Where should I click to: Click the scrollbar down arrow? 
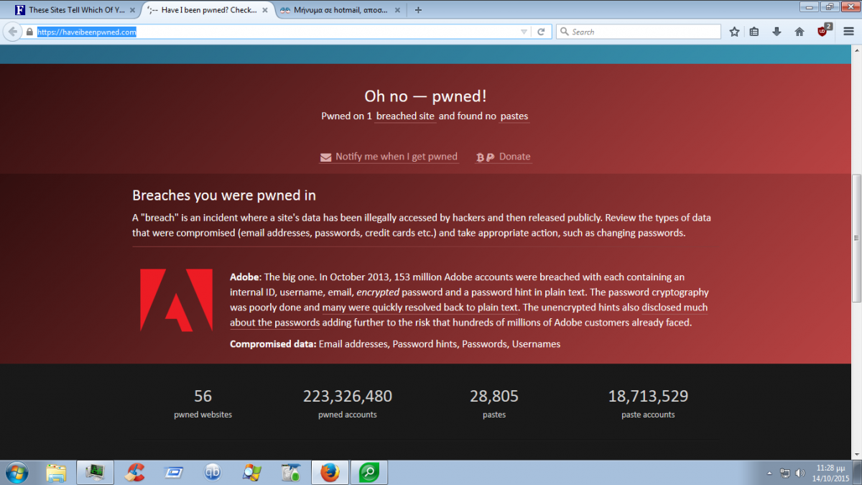856,455
